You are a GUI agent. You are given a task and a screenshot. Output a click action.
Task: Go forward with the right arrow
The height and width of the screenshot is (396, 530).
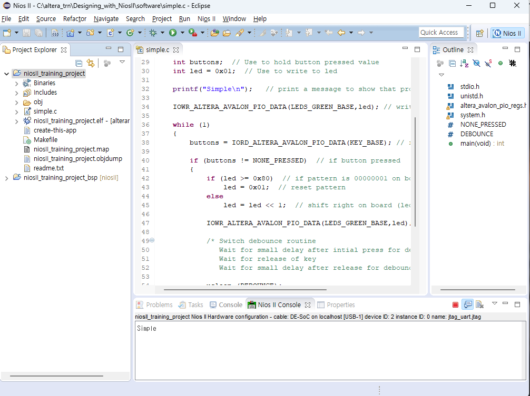(x=361, y=33)
